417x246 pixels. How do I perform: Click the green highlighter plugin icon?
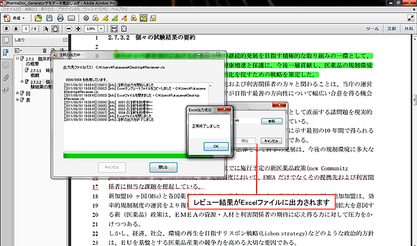115,18
